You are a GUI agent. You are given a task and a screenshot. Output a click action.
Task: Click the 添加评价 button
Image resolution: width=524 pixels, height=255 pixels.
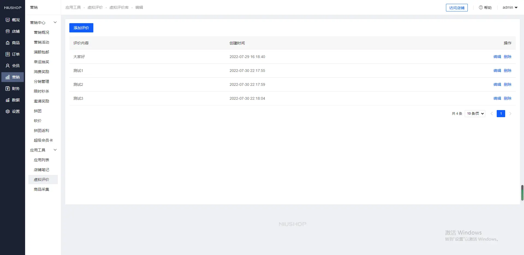pyautogui.click(x=81, y=28)
